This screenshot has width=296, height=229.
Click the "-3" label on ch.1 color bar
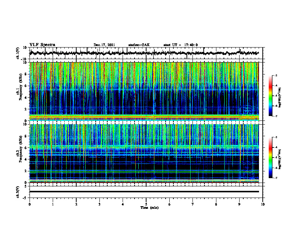click(275, 75)
